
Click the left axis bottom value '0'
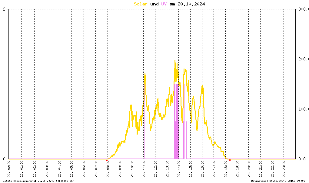click(x=4, y=159)
